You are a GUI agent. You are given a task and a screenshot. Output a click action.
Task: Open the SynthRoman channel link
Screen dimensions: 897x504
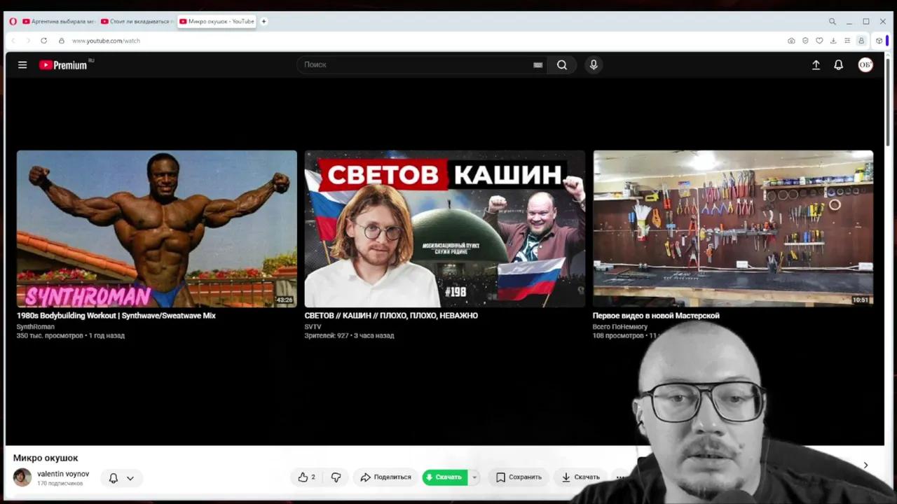point(36,327)
